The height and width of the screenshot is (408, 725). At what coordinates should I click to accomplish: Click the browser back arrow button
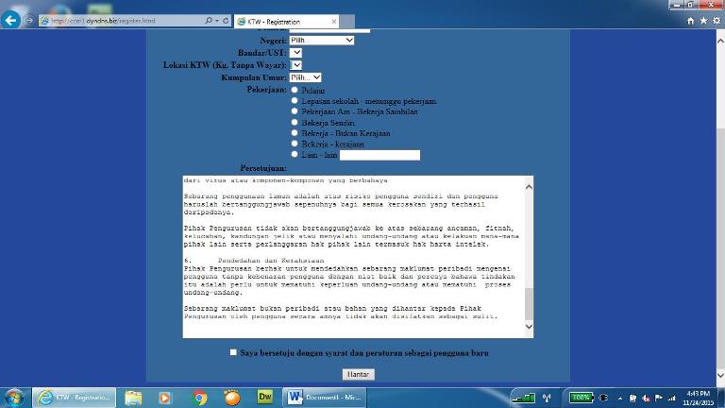click(12, 20)
